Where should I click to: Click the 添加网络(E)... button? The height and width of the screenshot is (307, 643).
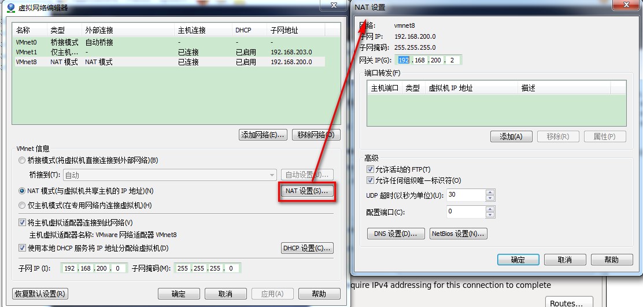(263, 135)
